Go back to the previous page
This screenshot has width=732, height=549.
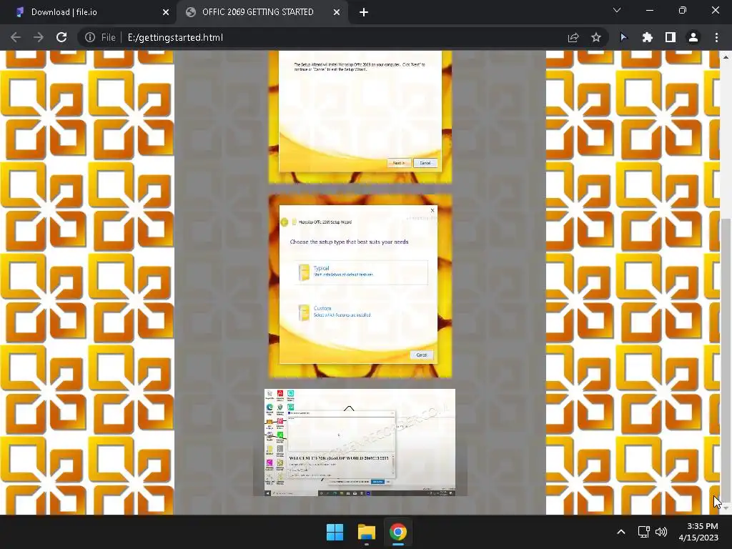(16, 37)
